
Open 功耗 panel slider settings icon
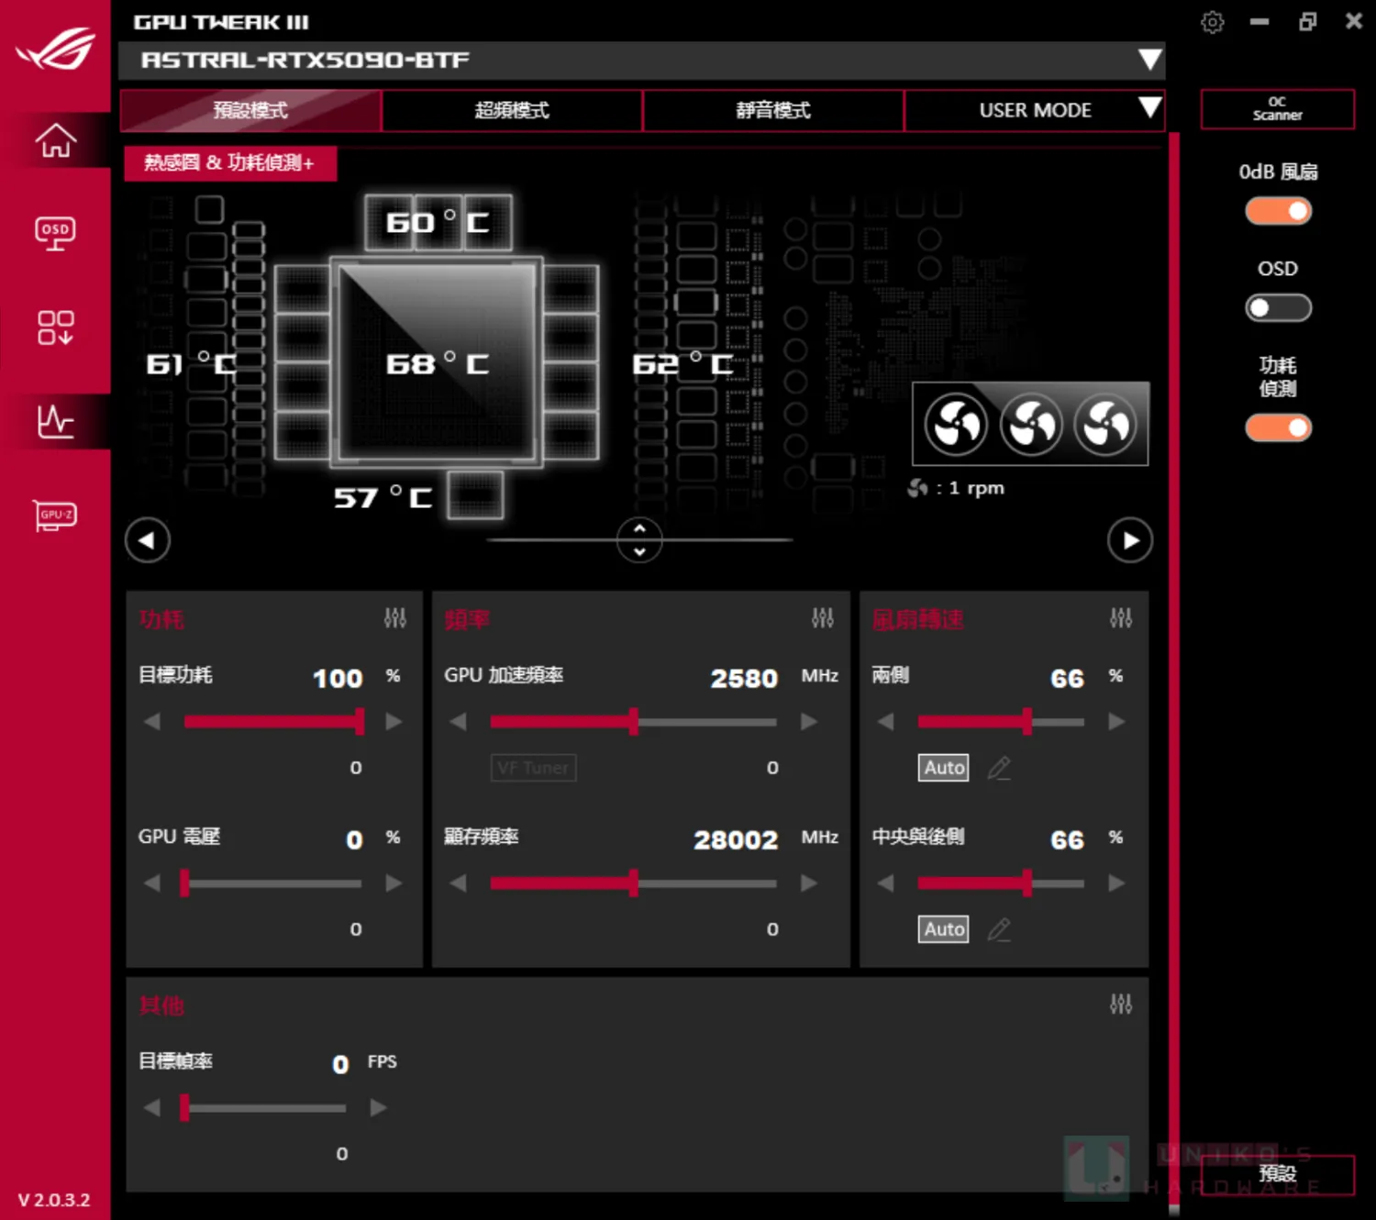click(394, 618)
